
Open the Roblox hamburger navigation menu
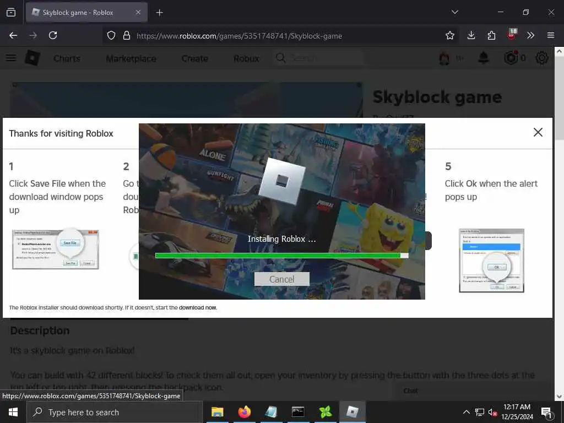point(11,58)
